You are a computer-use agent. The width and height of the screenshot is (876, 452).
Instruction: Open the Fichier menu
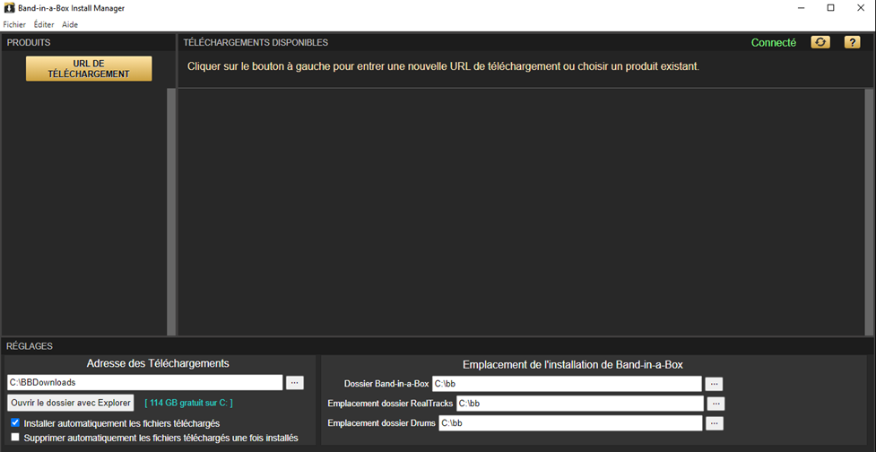coord(14,24)
